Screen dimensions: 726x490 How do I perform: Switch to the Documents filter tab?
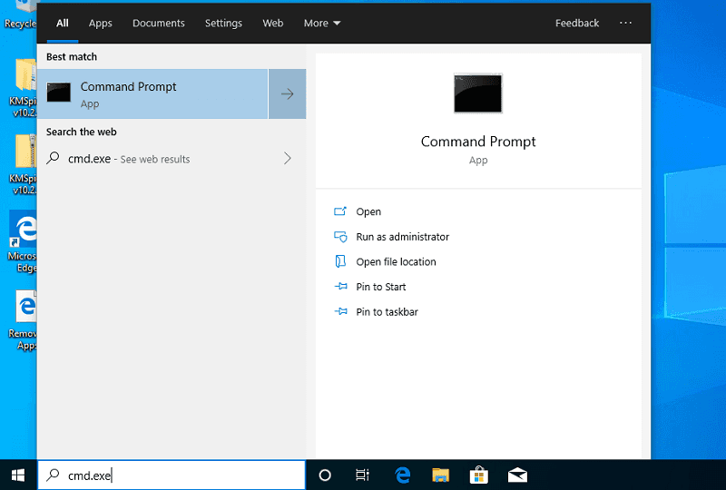(158, 24)
